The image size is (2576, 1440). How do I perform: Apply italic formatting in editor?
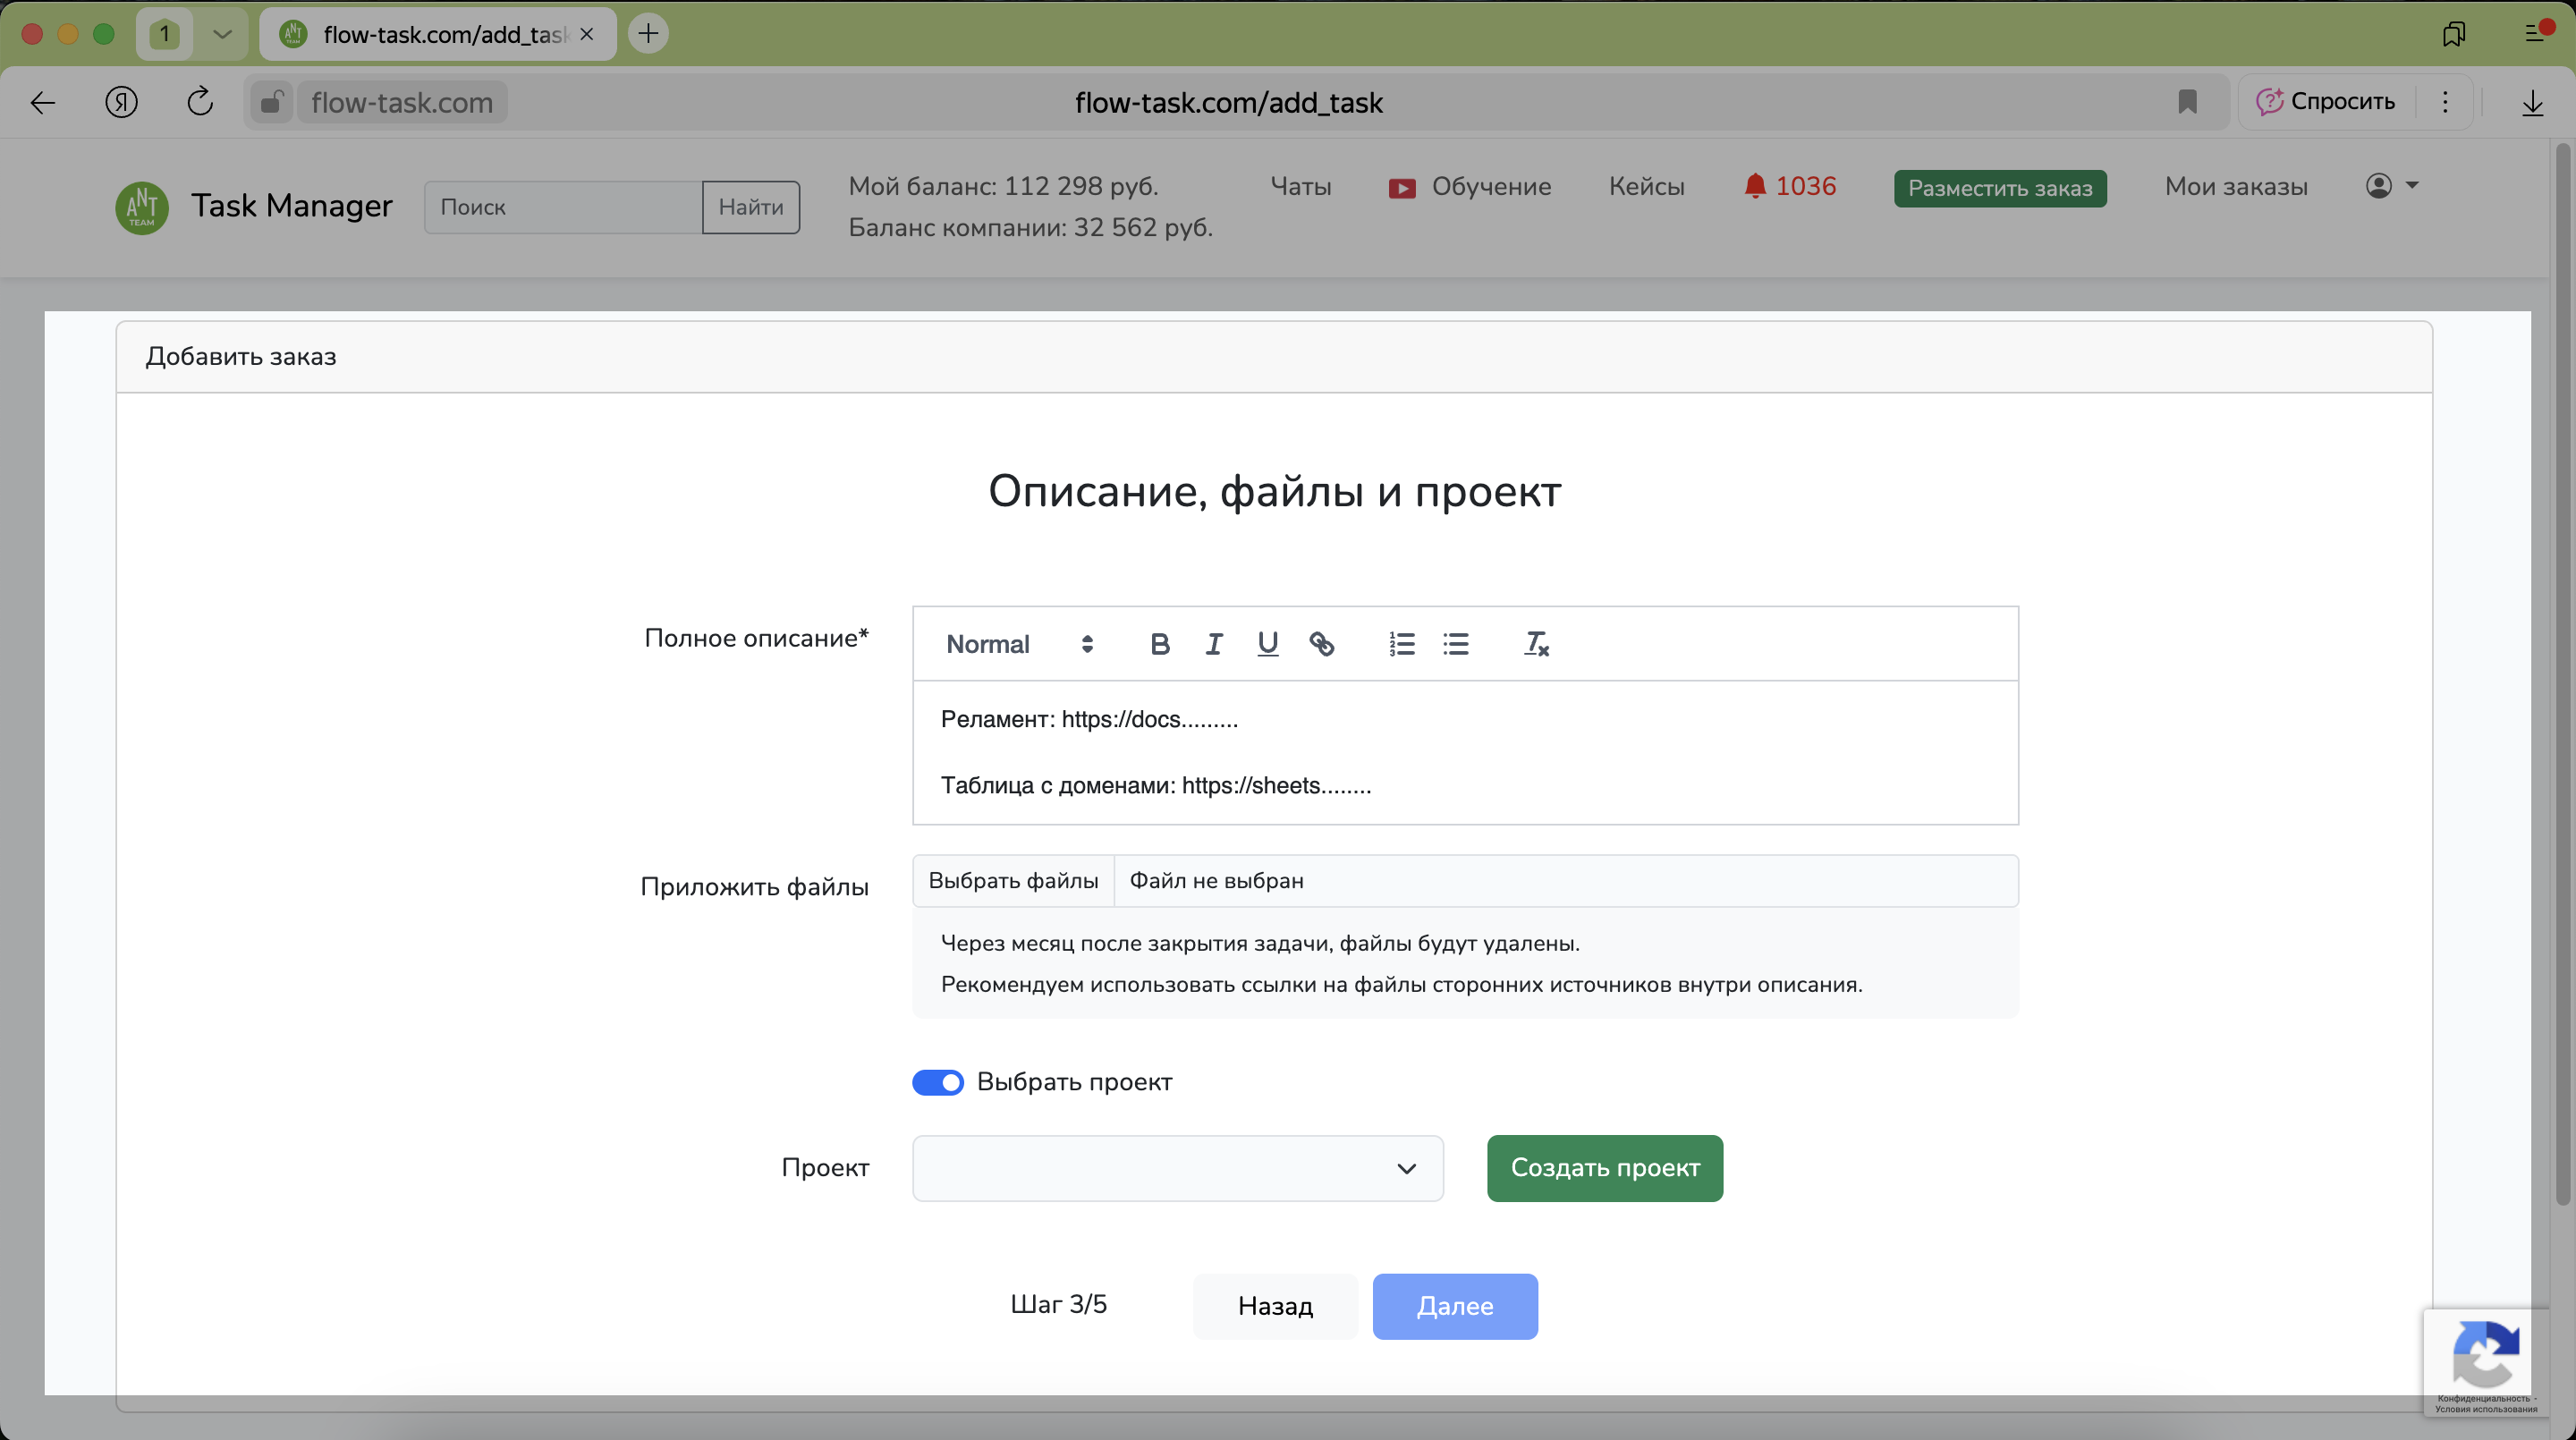click(1213, 644)
